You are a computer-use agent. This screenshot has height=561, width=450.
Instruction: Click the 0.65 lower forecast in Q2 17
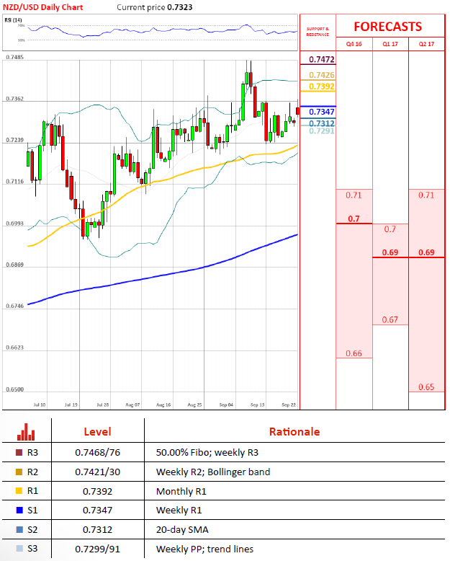[426, 386]
